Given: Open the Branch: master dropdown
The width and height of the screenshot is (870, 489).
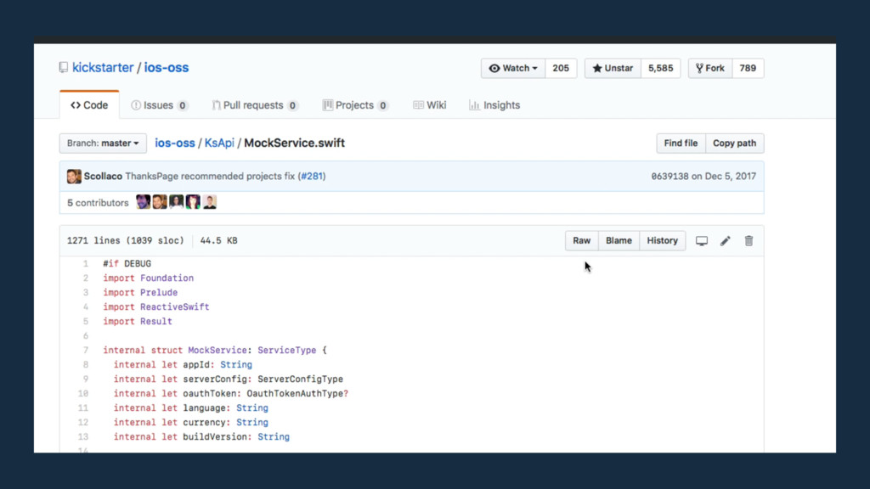Looking at the screenshot, I should pyautogui.click(x=103, y=143).
